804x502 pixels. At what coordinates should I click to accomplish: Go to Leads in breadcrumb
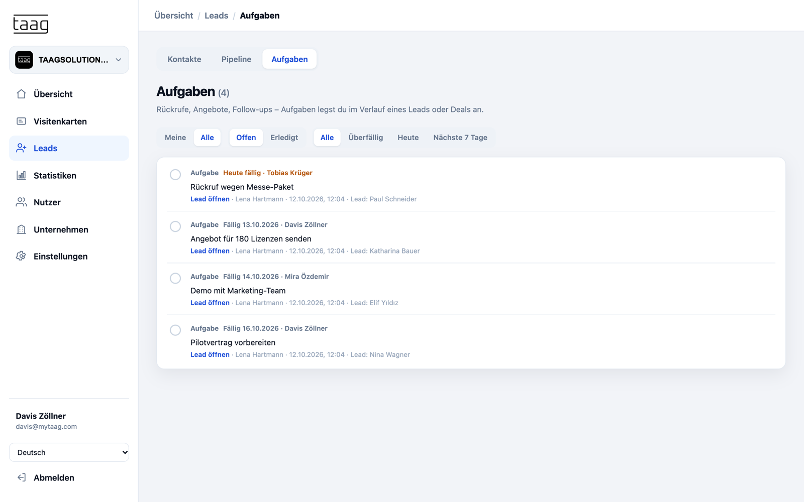217,16
